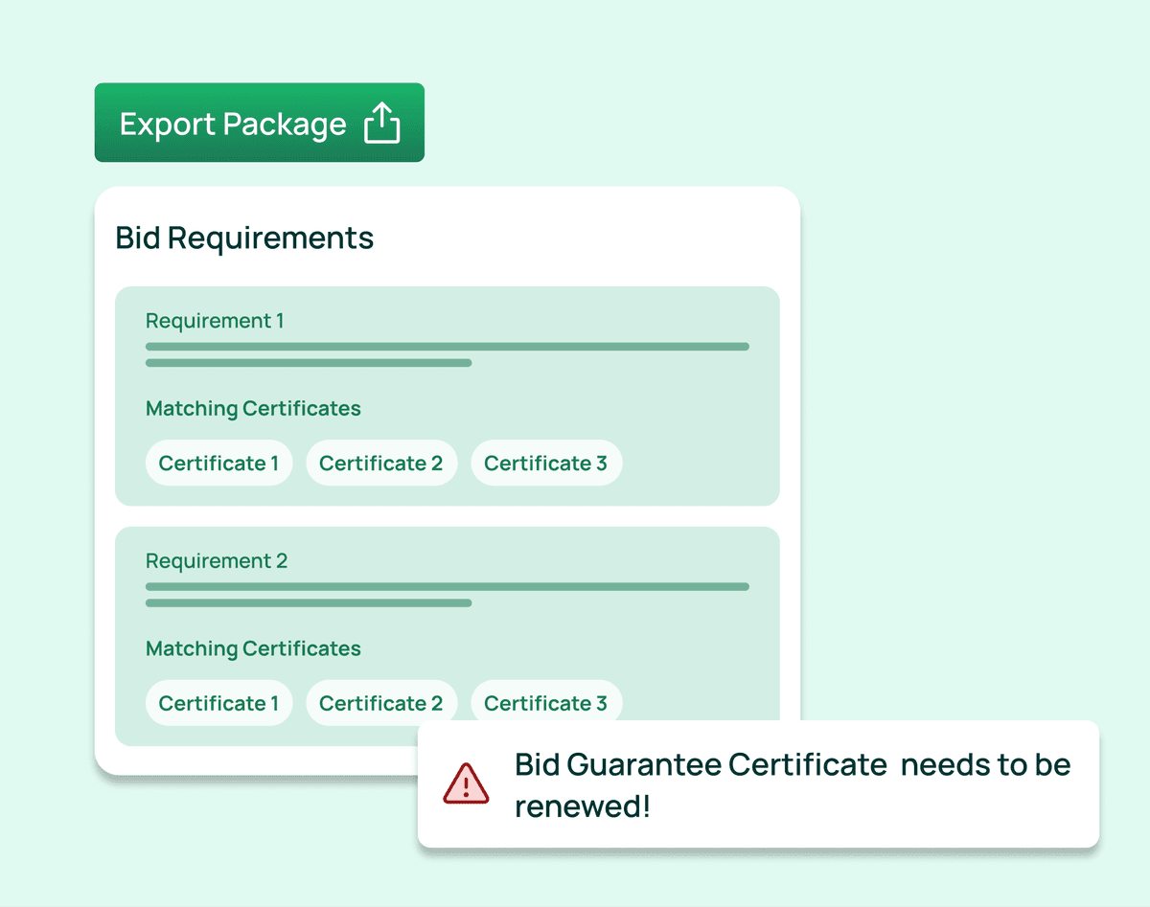Screen dimensions: 1150x907
Task: Click the renewal notification message text
Action: click(x=792, y=784)
